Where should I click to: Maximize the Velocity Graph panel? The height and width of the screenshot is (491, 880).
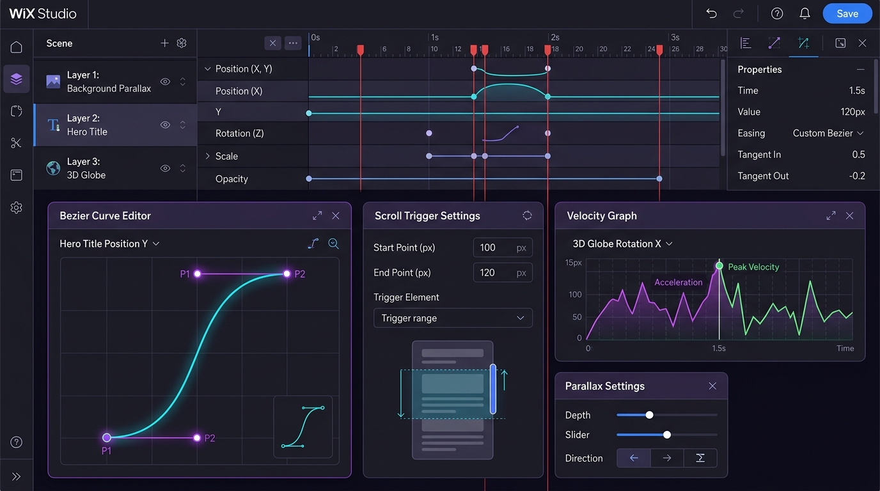click(831, 216)
